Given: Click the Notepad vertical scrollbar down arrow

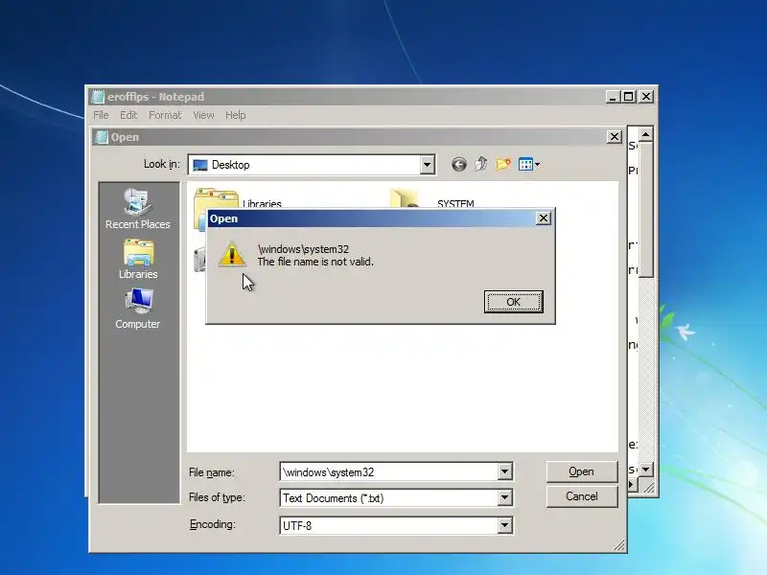Looking at the screenshot, I should pyautogui.click(x=645, y=470).
